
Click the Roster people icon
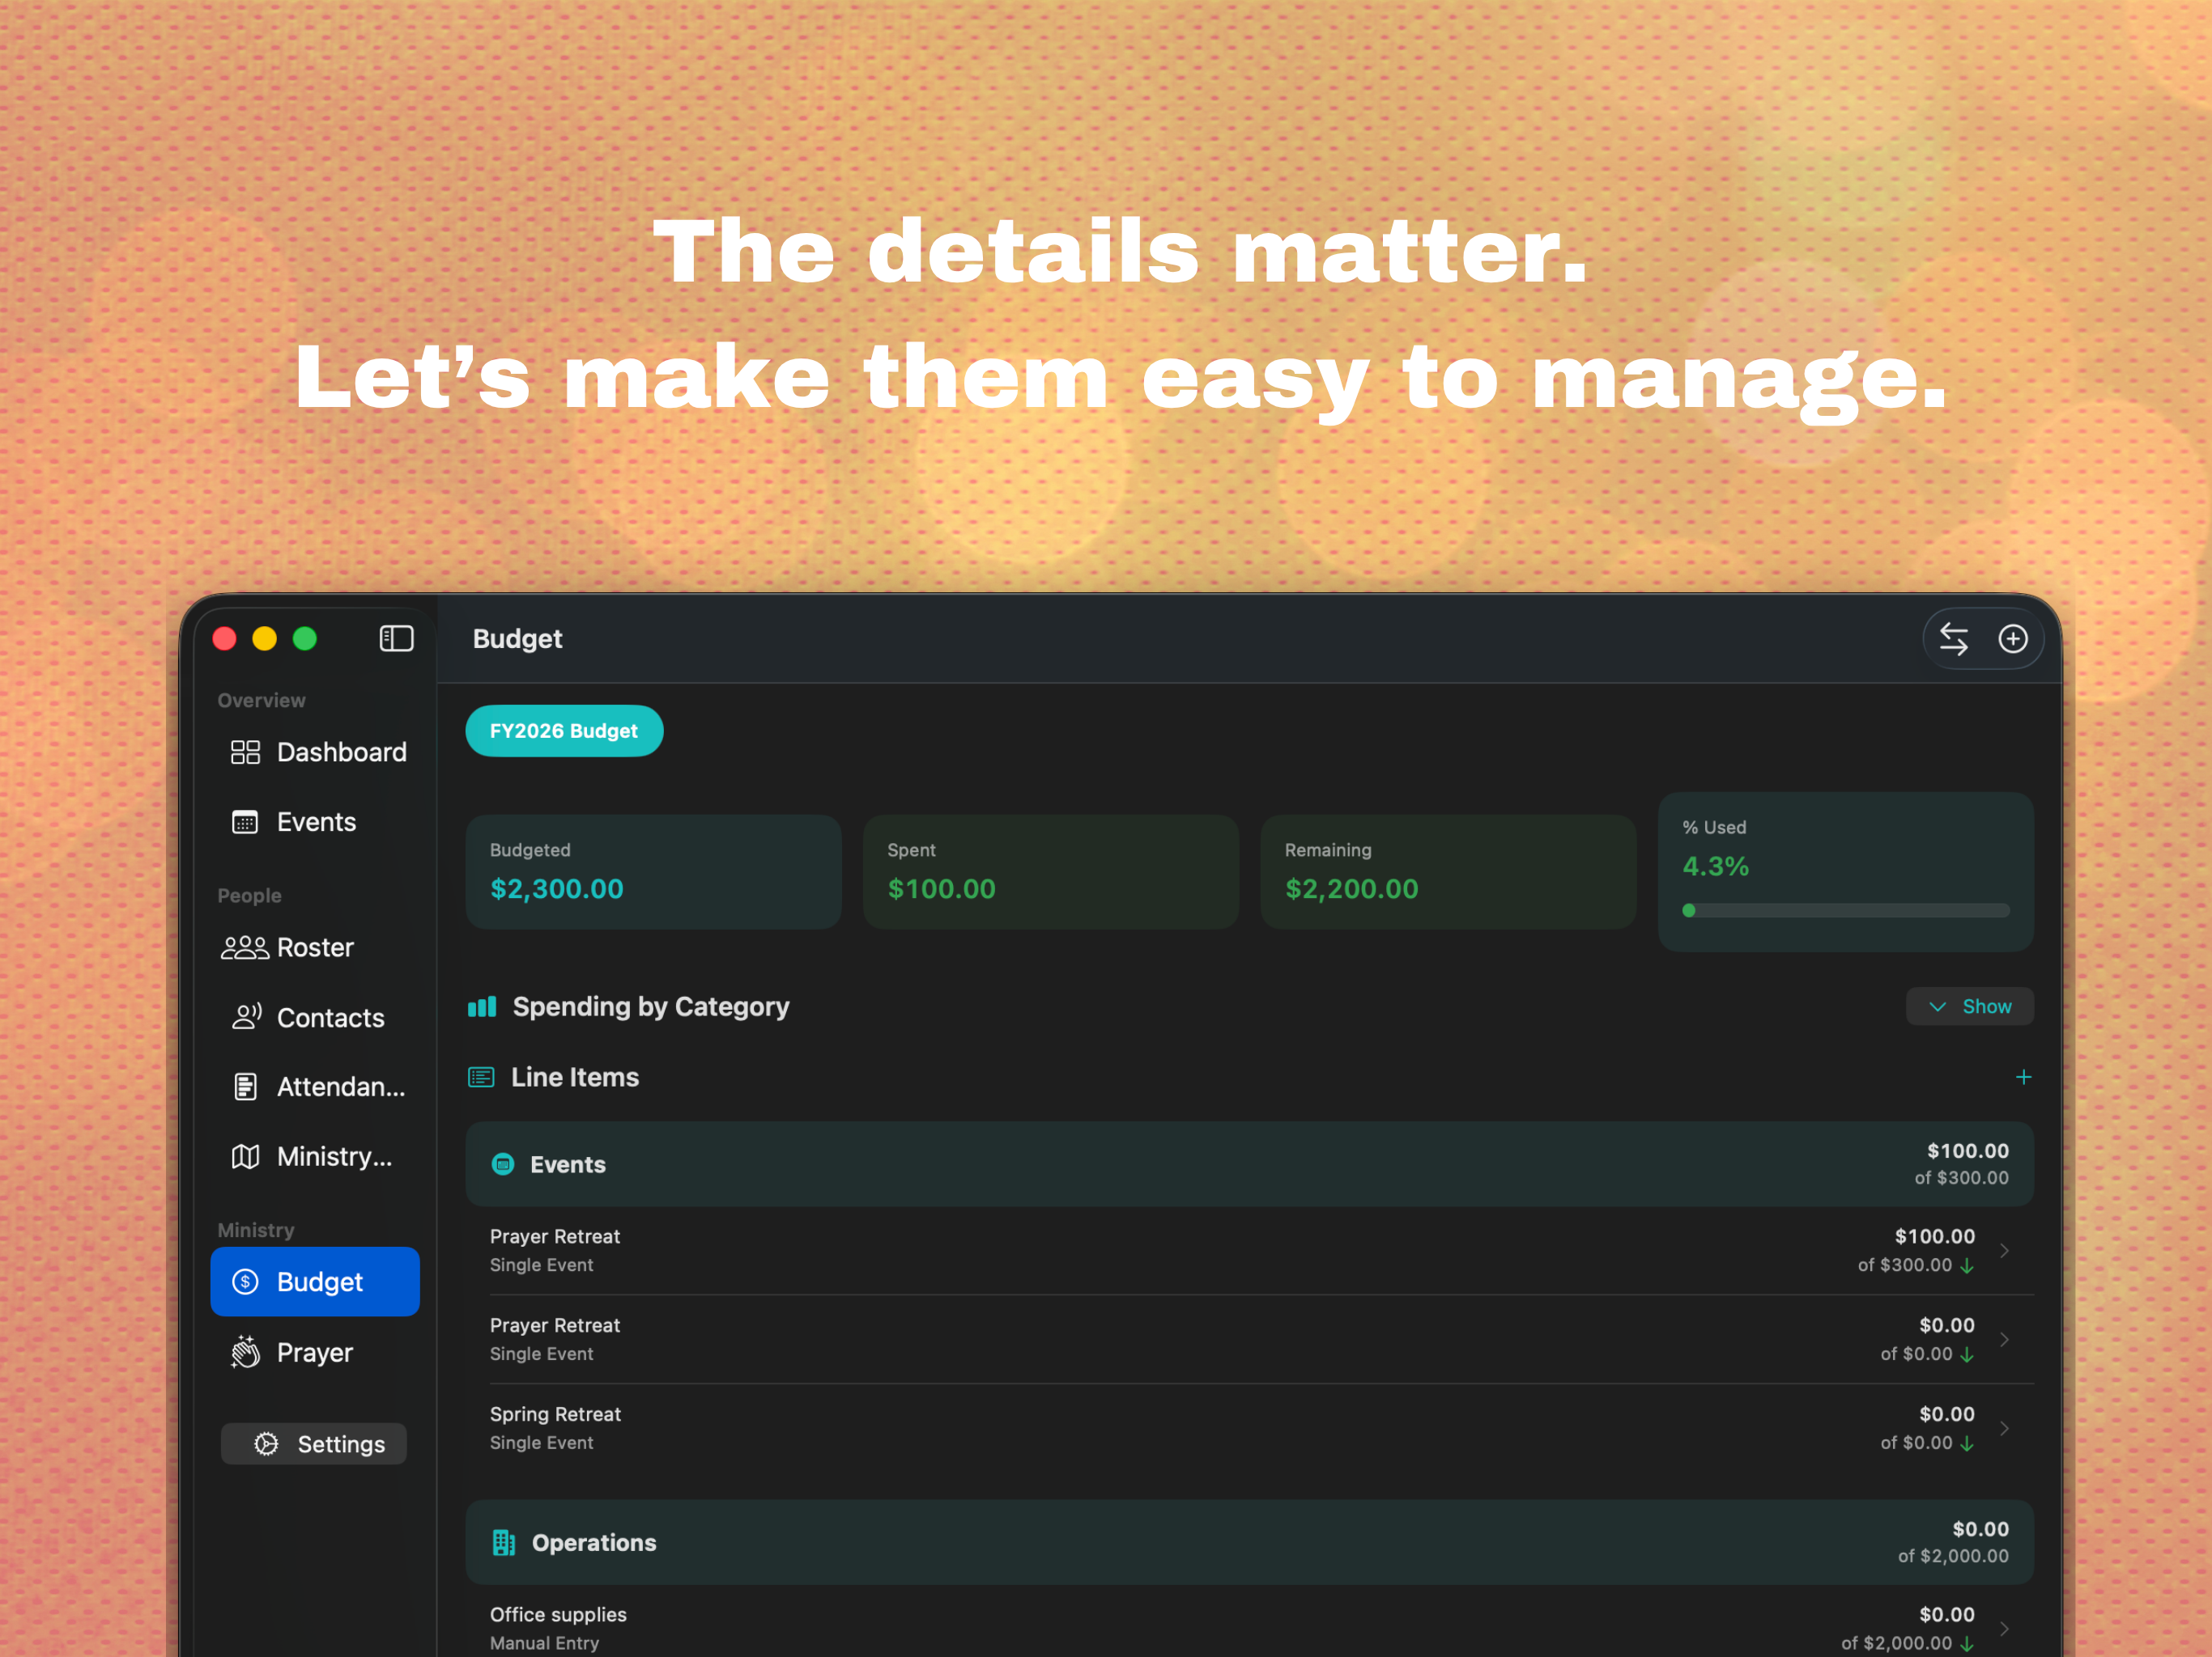(x=245, y=947)
